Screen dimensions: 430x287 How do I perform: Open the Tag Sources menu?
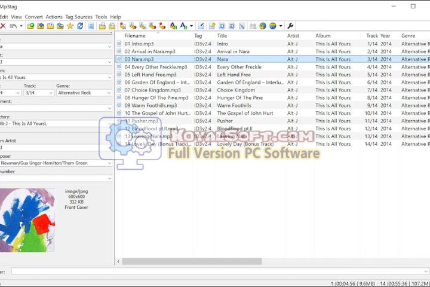click(79, 17)
